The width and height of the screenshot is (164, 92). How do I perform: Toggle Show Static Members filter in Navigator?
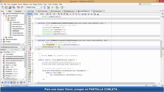[8, 83]
